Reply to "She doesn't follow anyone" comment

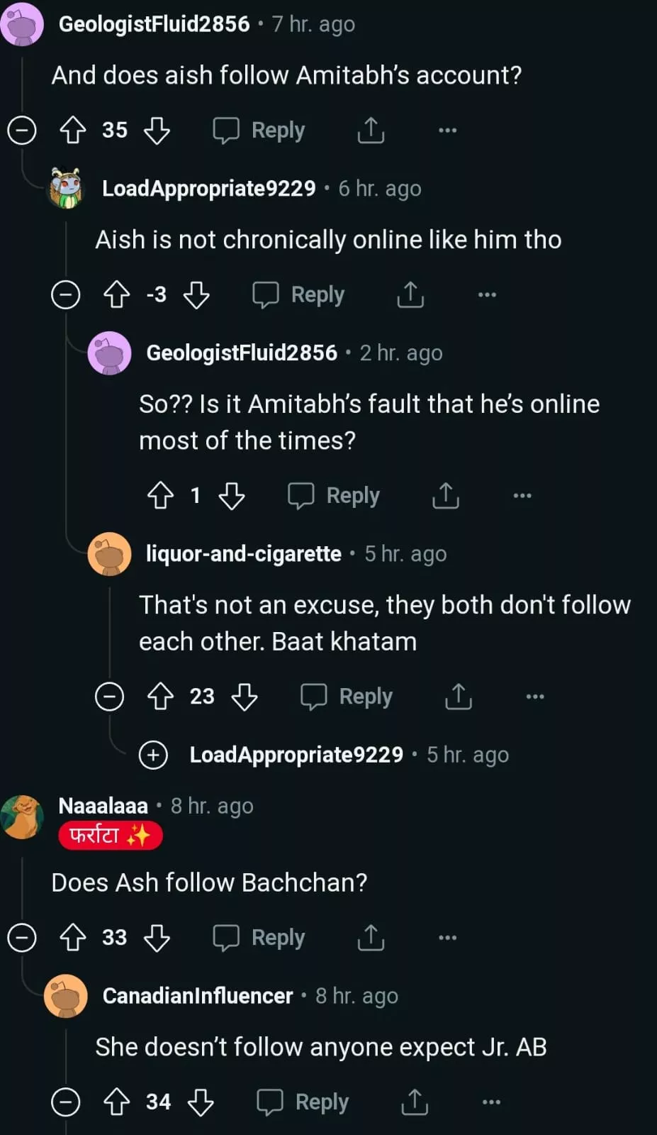(303, 1102)
